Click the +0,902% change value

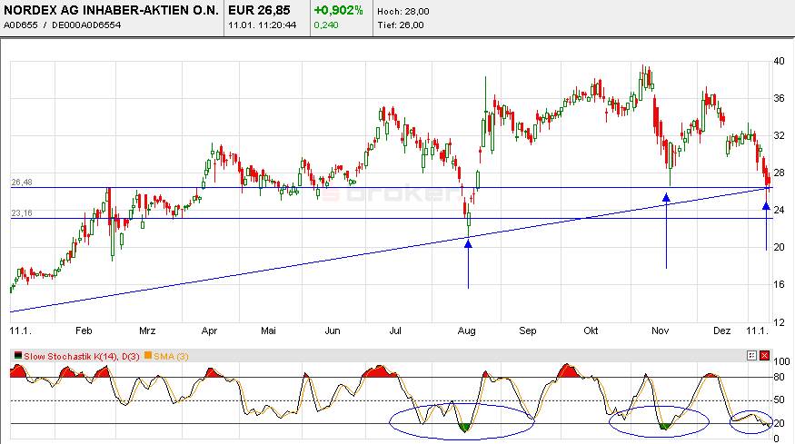click(339, 10)
